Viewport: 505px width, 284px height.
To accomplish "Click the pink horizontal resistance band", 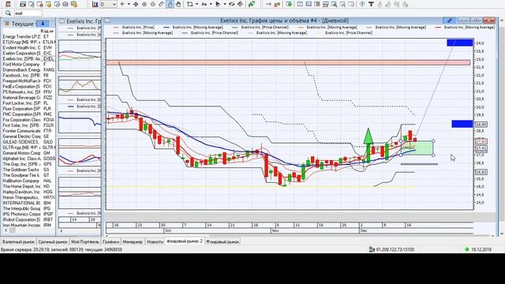I will (x=288, y=62).
